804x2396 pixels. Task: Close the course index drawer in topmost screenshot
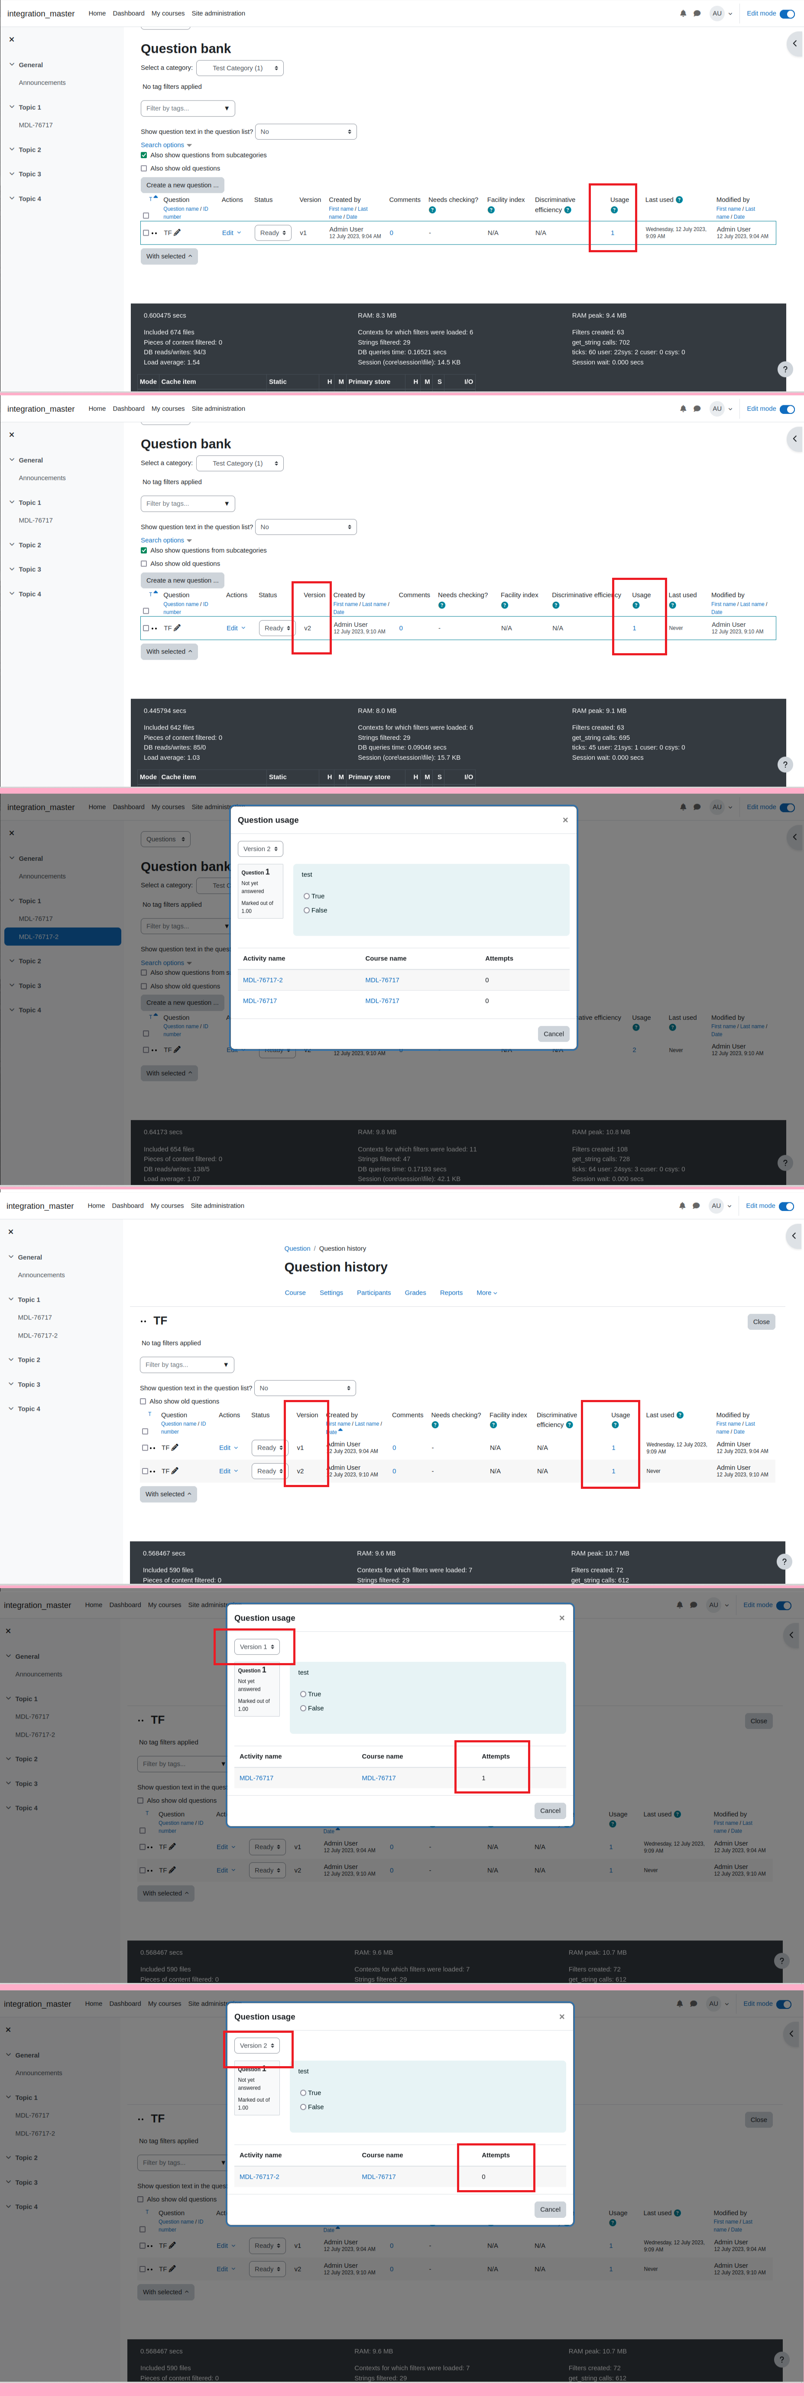[11, 40]
